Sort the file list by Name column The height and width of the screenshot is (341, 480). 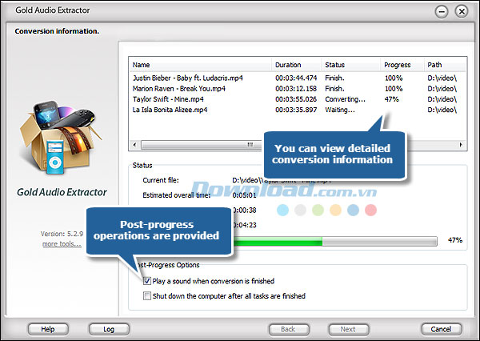tap(200, 64)
